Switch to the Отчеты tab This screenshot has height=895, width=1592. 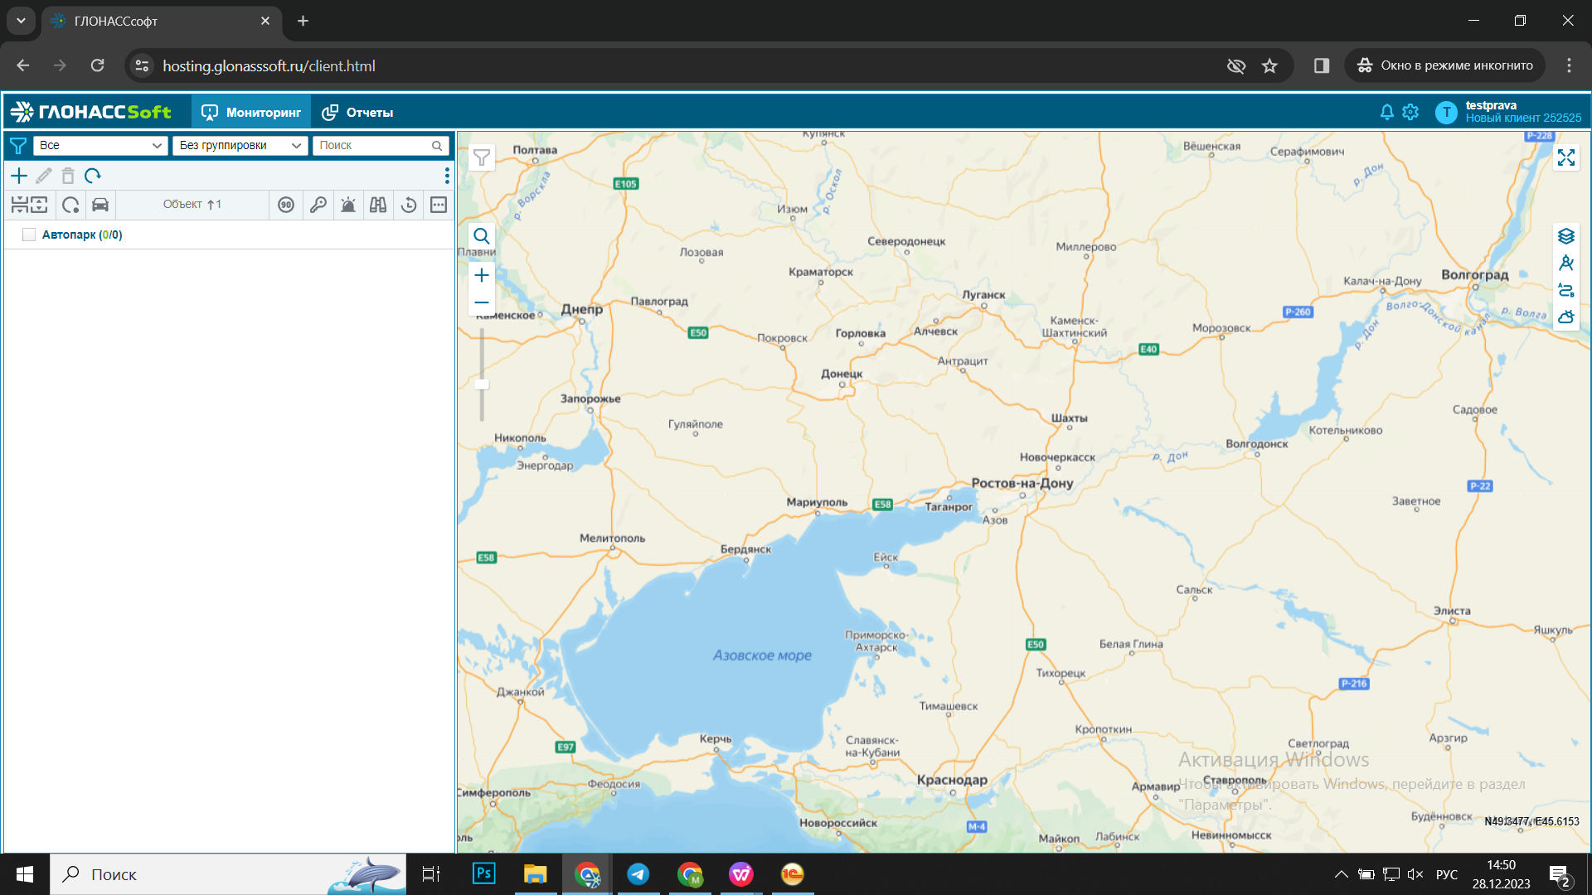pyautogui.click(x=357, y=112)
